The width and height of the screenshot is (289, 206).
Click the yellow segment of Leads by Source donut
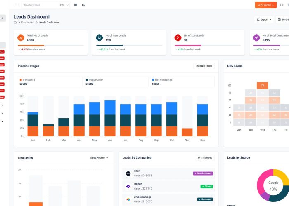pos(281,177)
